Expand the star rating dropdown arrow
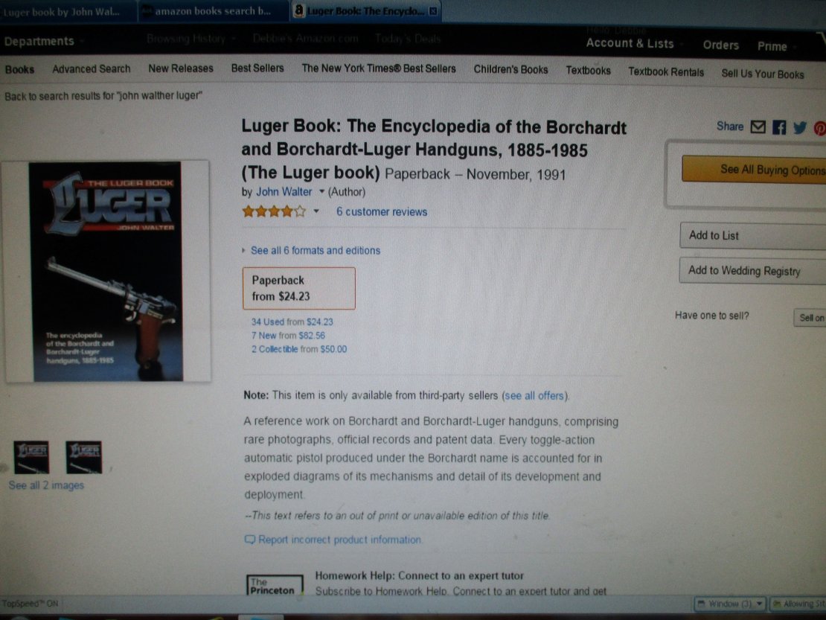This screenshot has width=826, height=620. pyautogui.click(x=316, y=212)
